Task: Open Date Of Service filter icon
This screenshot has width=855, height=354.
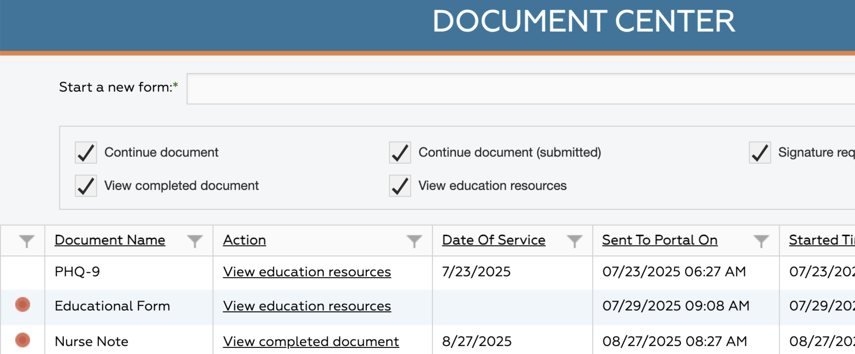Action: (574, 241)
